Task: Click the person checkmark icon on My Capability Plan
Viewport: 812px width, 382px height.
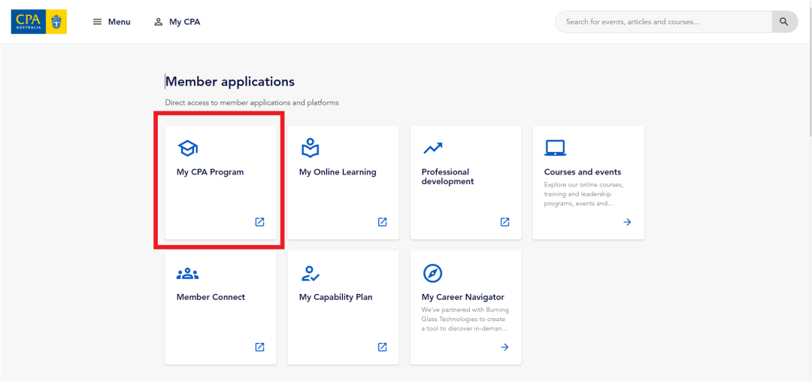Action: pyautogui.click(x=311, y=273)
